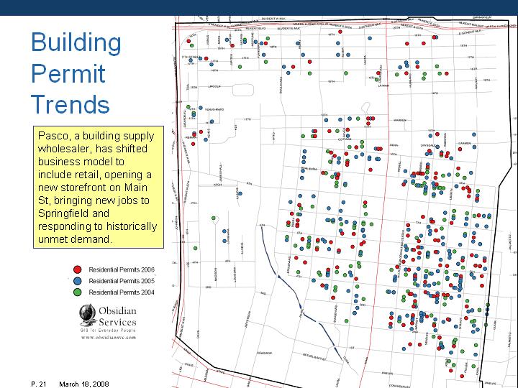Click the Obsidian Services globe logo icon
This screenshot has width=518, height=388.
click(x=87, y=315)
